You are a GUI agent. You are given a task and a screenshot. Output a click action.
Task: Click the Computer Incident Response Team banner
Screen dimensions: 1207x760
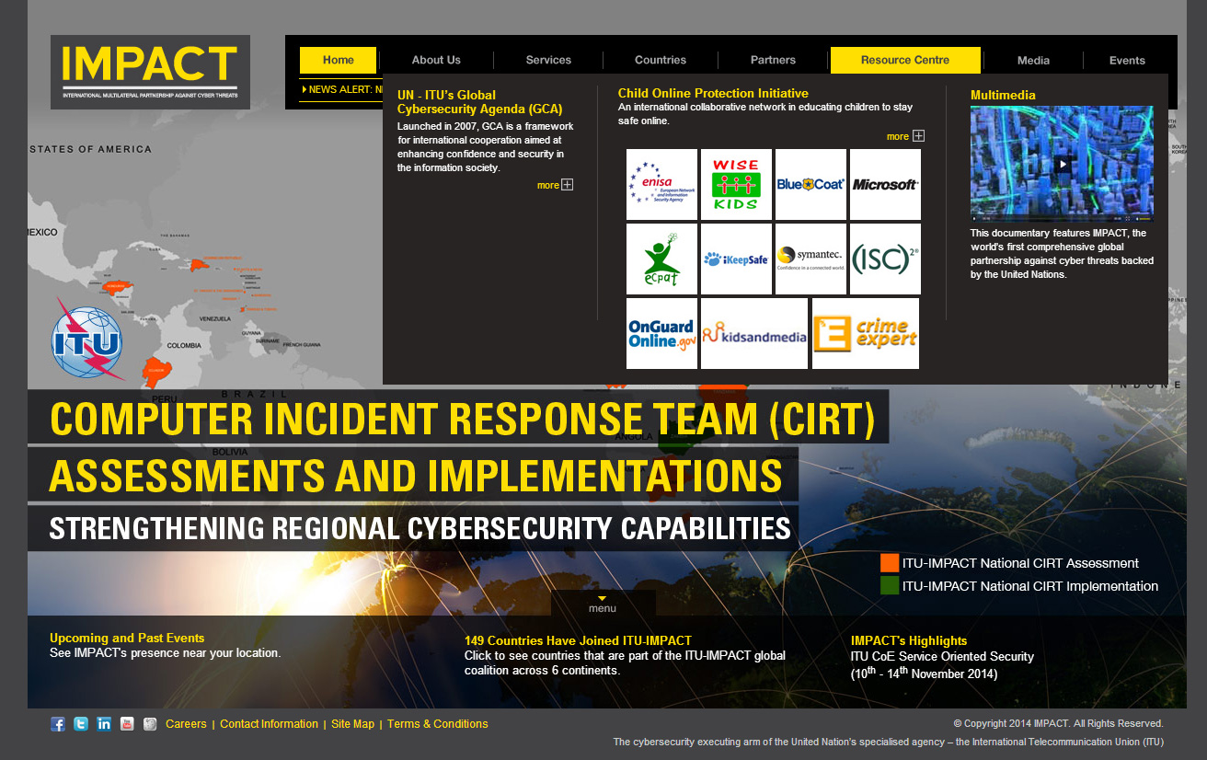(458, 418)
